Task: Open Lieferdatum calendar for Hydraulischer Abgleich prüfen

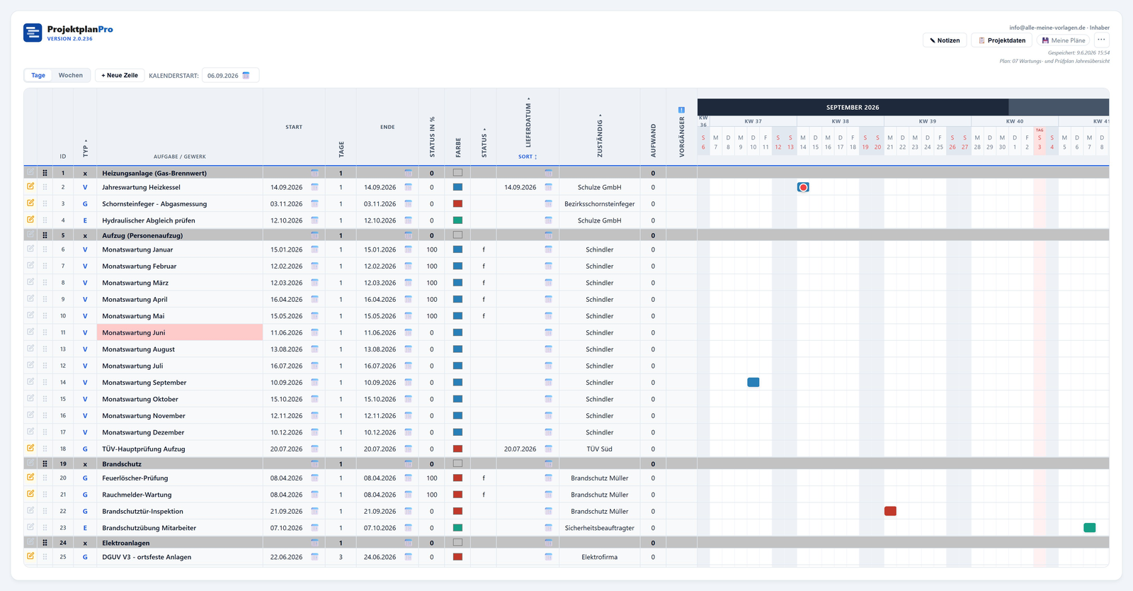Action: [x=548, y=220]
